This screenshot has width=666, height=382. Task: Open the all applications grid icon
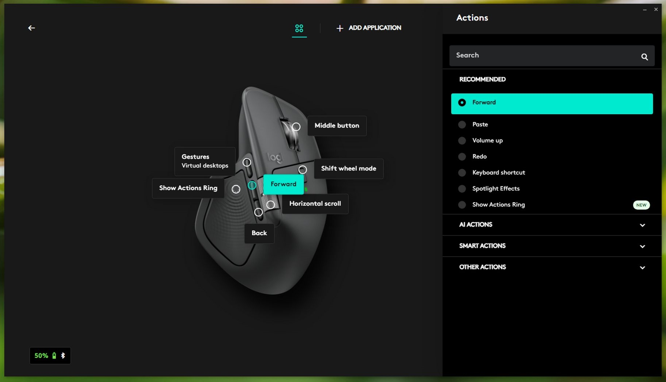[299, 28]
